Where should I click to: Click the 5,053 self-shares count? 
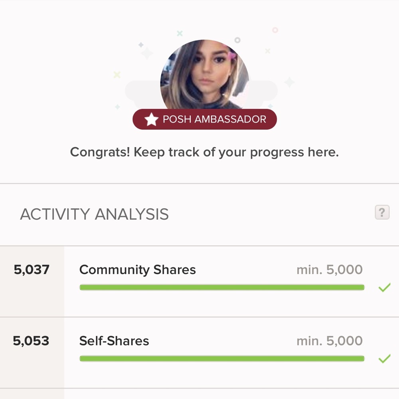point(31,341)
